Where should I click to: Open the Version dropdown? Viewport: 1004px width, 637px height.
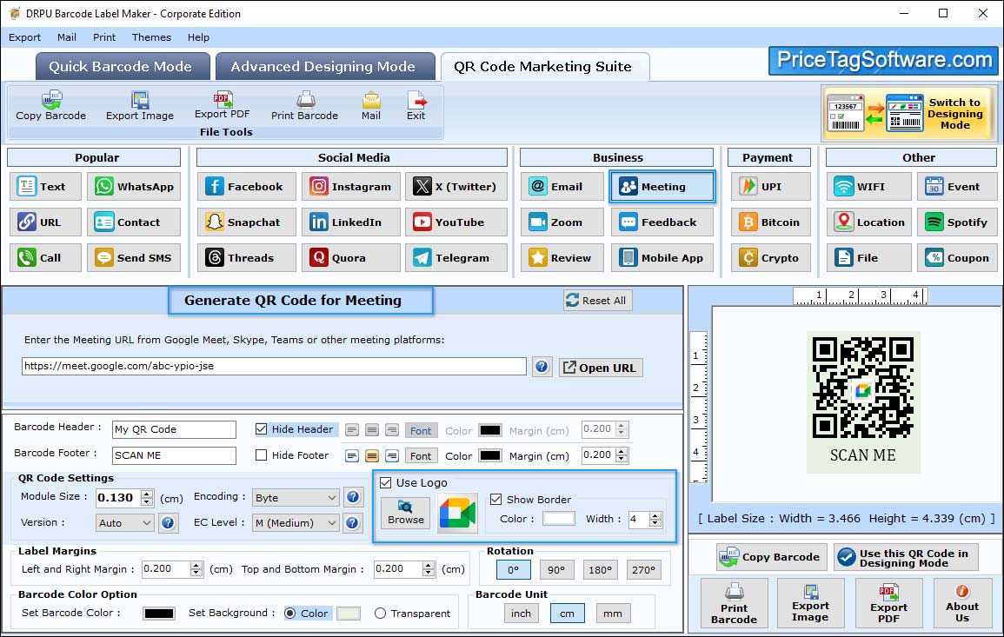tap(124, 522)
